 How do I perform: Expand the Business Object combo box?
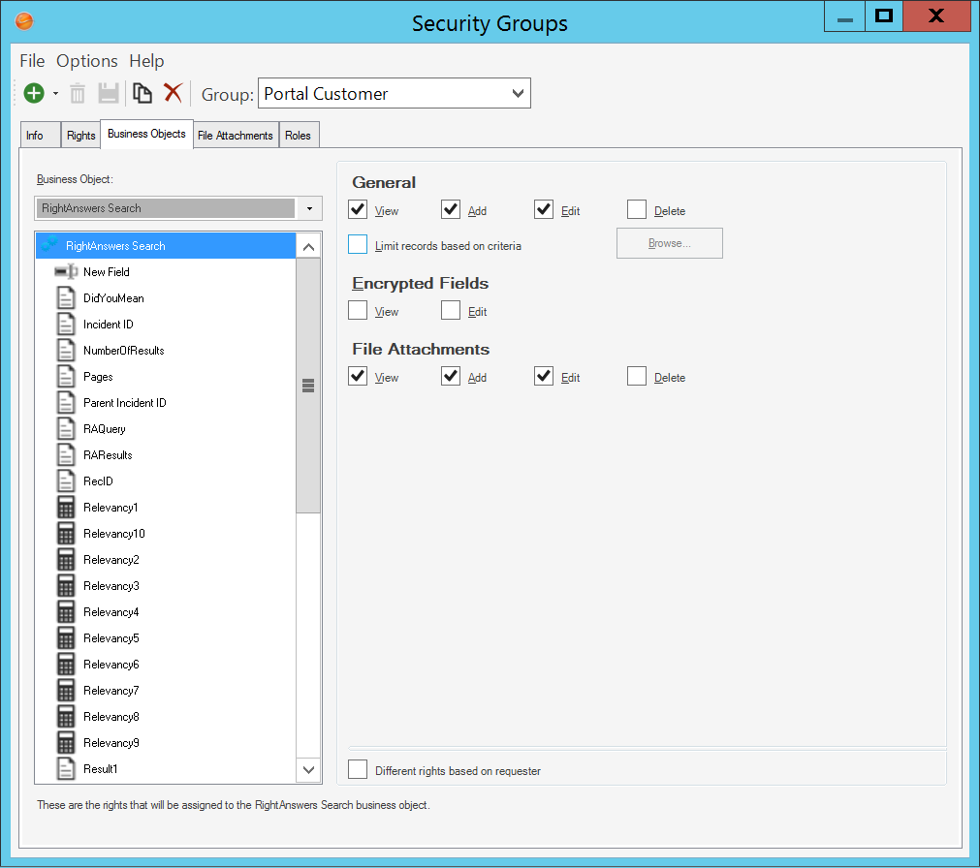coord(309,208)
